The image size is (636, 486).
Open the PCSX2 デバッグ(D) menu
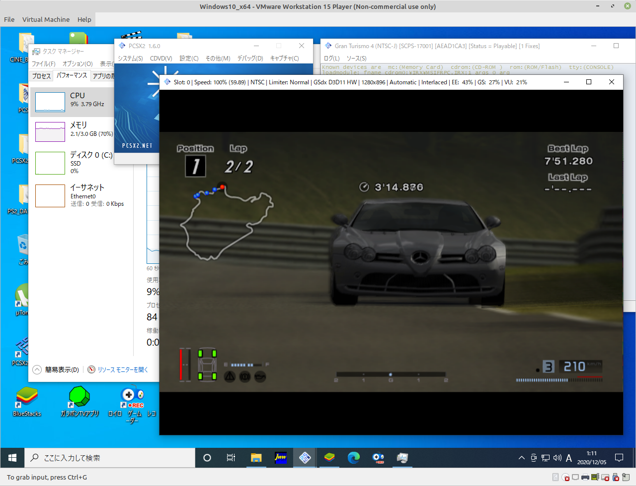[x=250, y=59]
